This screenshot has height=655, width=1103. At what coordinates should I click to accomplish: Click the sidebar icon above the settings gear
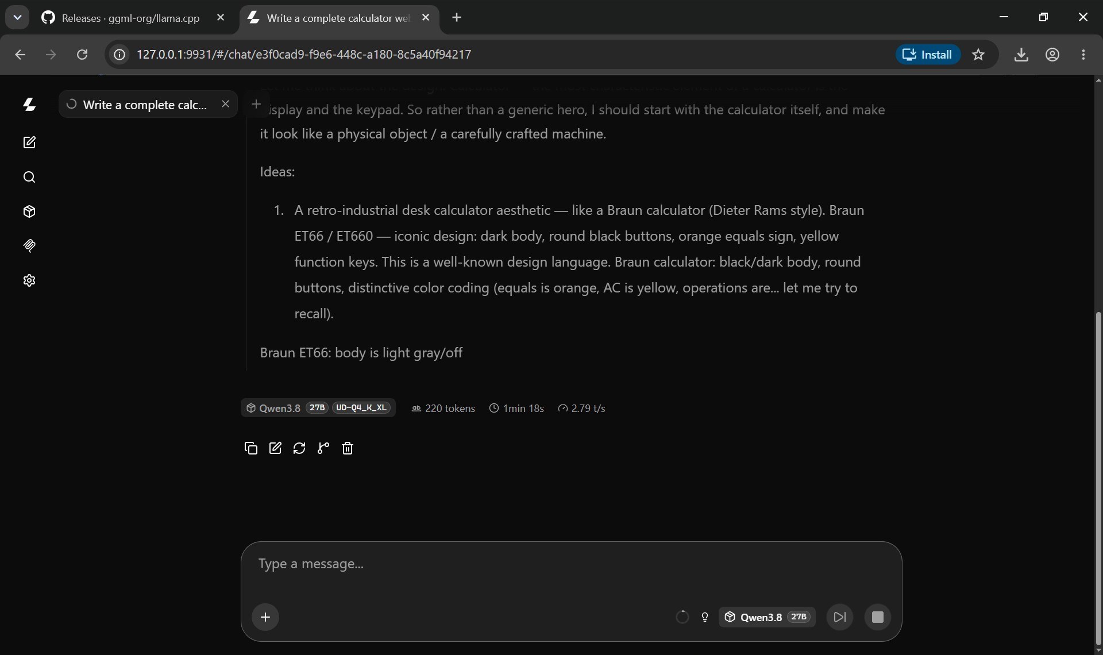tap(29, 246)
